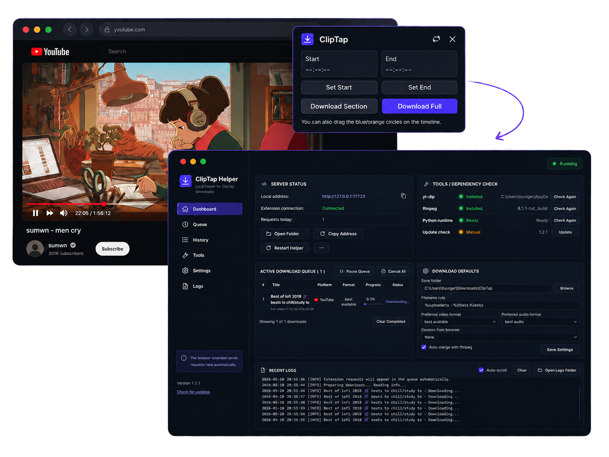Click the Save Settings button
The height and width of the screenshot is (457, 609).
click(x=560, y=350)
